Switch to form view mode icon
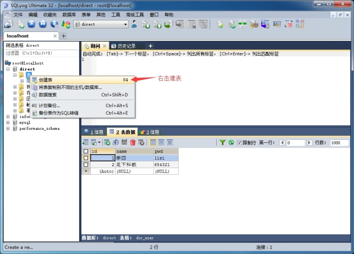354x254 pixels. tap(161, 142)
